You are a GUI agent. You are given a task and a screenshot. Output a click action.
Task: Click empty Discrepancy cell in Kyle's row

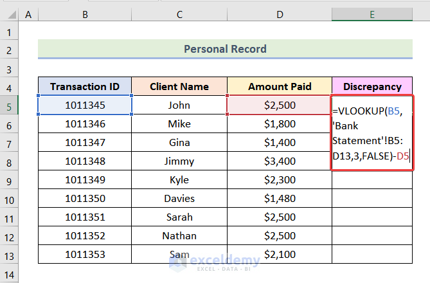372,180
